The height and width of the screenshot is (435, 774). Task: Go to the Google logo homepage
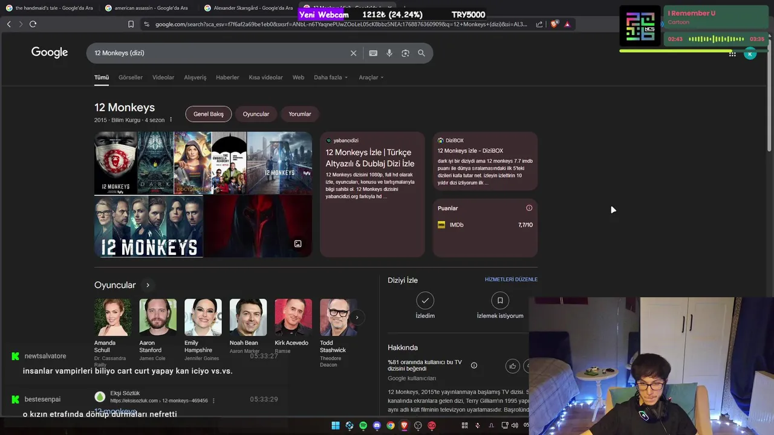pos(50,53)
